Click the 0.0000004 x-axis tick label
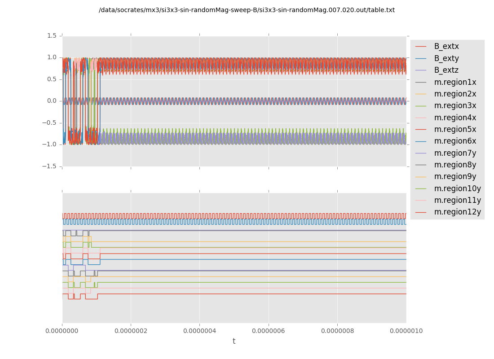The width and height of the screenshot is (494, 359). click(200, 331)
